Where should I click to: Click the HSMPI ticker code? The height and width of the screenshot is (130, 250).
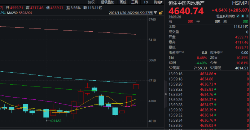pos(240,3)
